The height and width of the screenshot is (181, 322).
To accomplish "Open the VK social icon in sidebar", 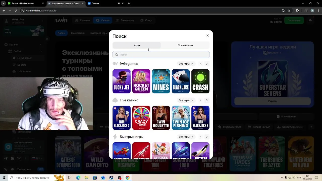I will pos(19,158).
